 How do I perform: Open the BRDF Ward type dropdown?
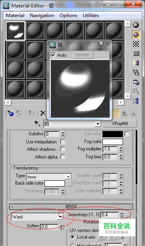pos(60,217)
